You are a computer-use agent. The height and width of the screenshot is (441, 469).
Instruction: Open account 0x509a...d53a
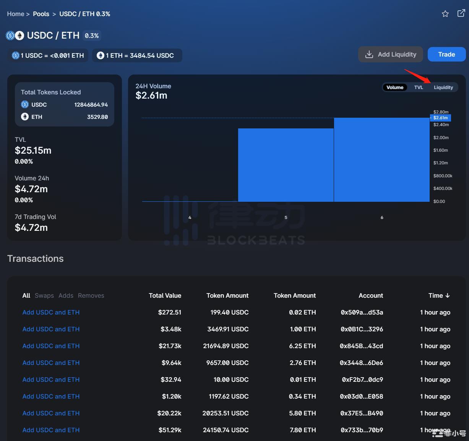click(362, 312)
